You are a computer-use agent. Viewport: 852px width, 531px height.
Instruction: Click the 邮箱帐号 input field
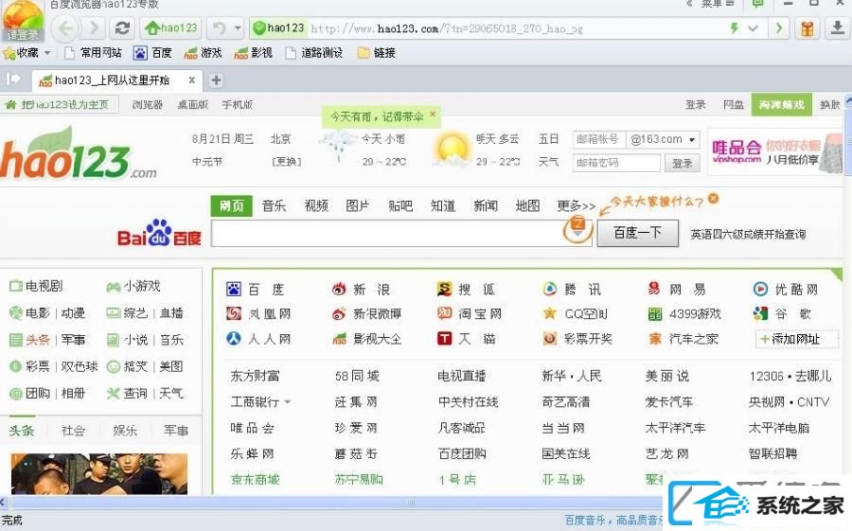[x=599, y=140]
